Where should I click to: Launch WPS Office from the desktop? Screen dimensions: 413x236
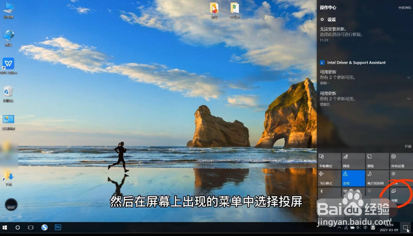pyautogui.click(x=9, y=66)
